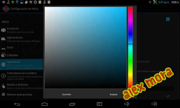180x108 pixels.
Task: Click the Gestos hand gesture icon
Action: (3, 86)
